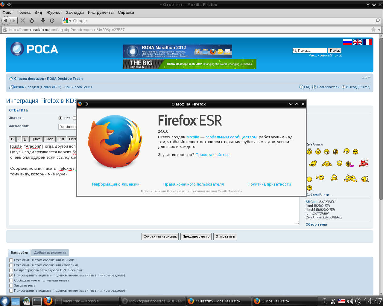Switch forum language via the French flag
383x306 pixels.
pyautogui.click(x=367, y=42)
